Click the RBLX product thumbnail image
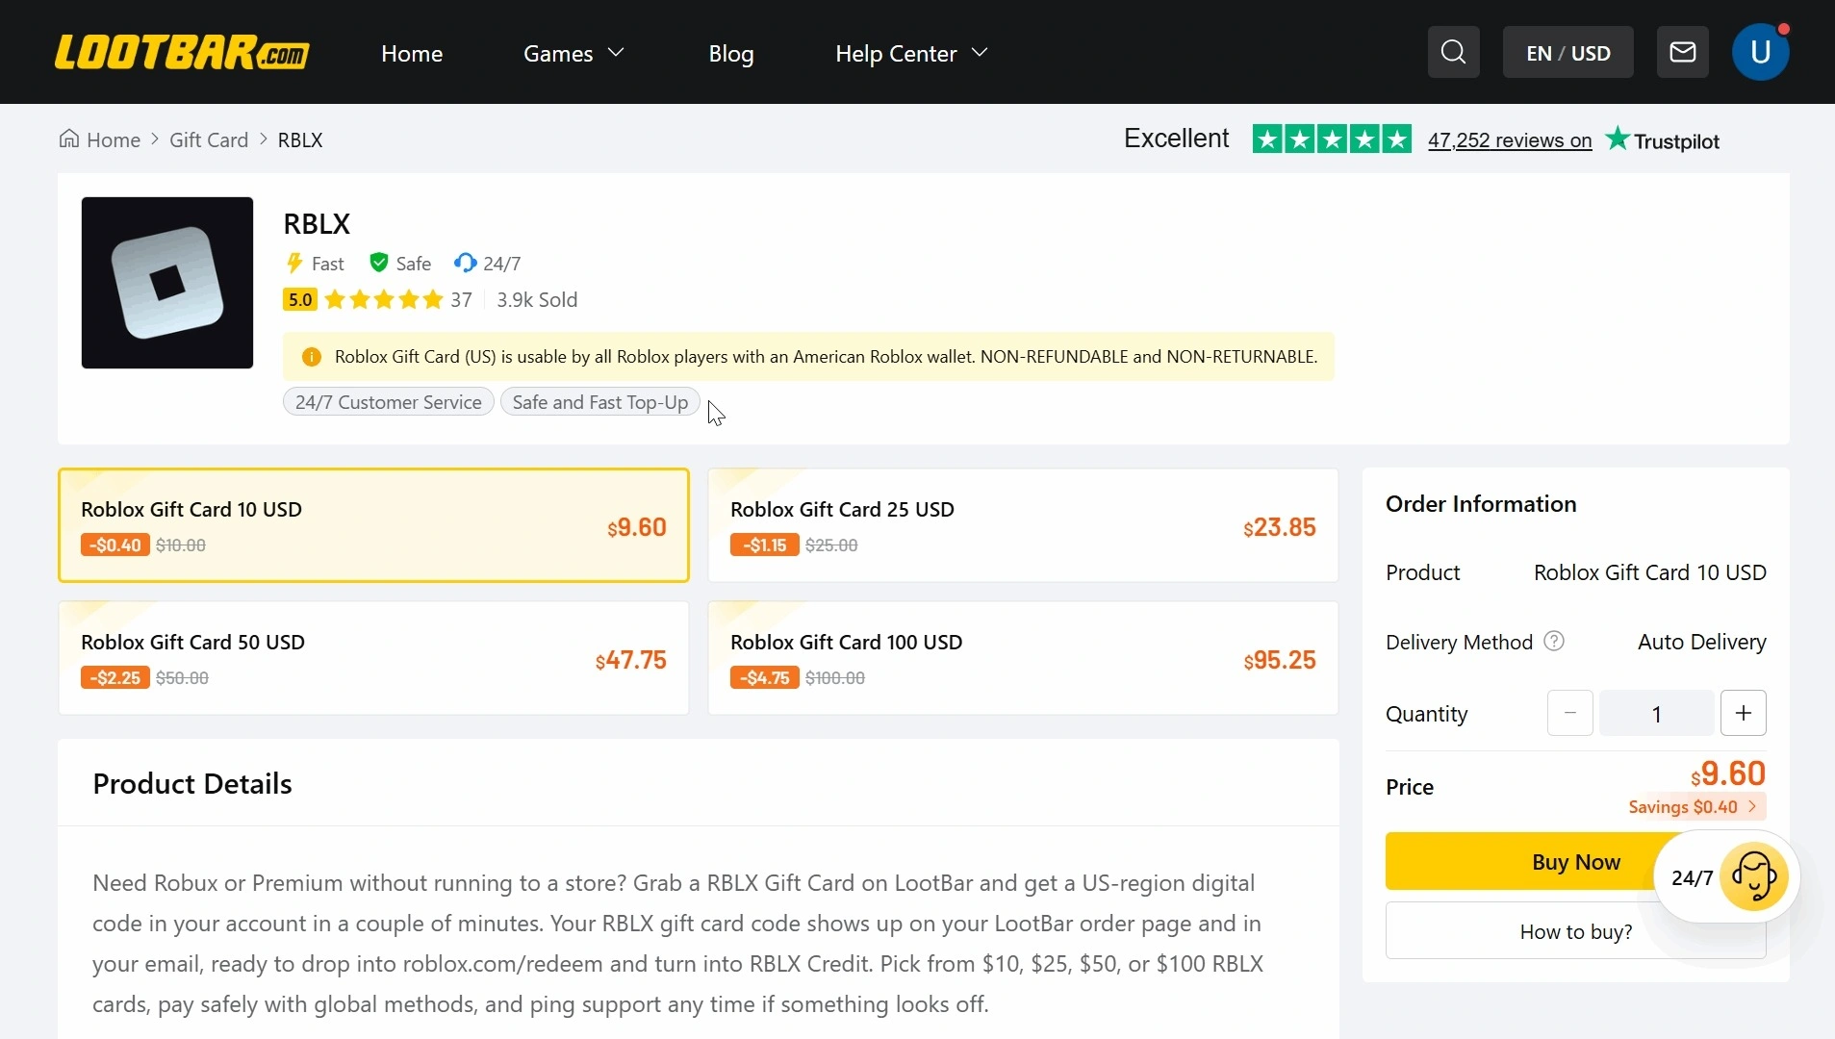Image resolution: width=1835 pixels, height=1039 pixels. click(167, 283)
